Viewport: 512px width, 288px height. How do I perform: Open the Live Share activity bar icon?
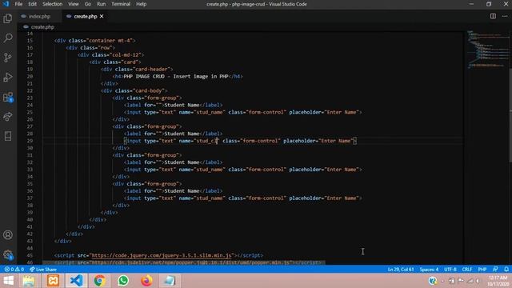pos(8,117)
